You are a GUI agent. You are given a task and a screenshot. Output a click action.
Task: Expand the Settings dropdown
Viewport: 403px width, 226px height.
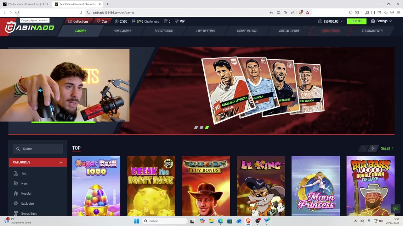tap(381, 21)
